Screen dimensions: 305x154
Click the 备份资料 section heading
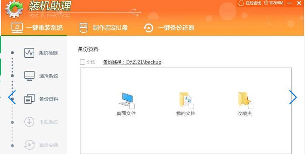88,49
